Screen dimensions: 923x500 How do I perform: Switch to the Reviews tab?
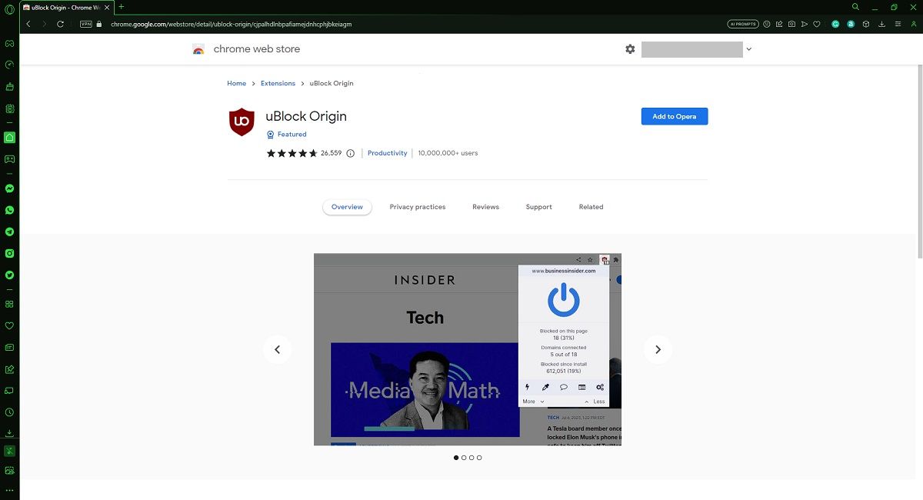[x=485, y=206]
